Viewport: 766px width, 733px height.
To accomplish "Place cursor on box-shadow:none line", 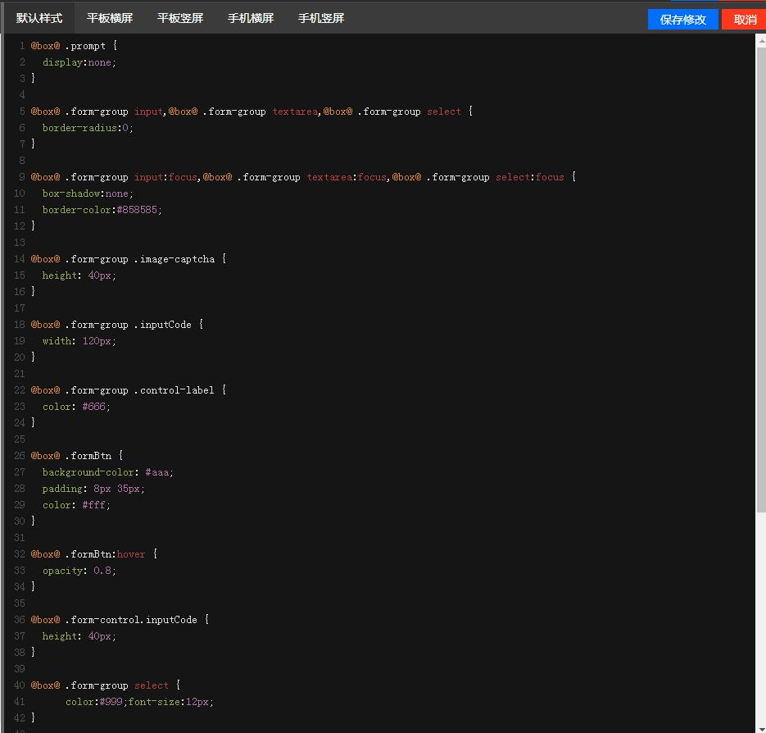I will [88, 193].
